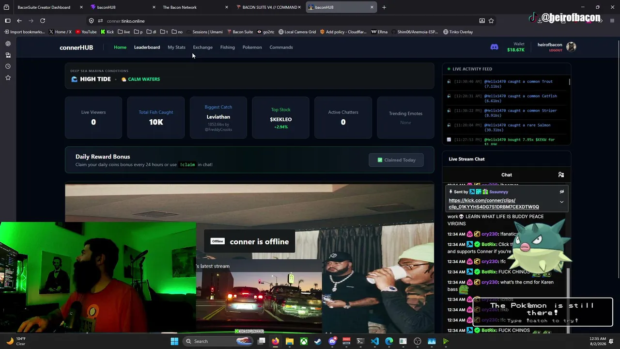This screenshot has height=349, width=620.
Task: Click the weather widget showing 104°F
Action: coord(15,341)
